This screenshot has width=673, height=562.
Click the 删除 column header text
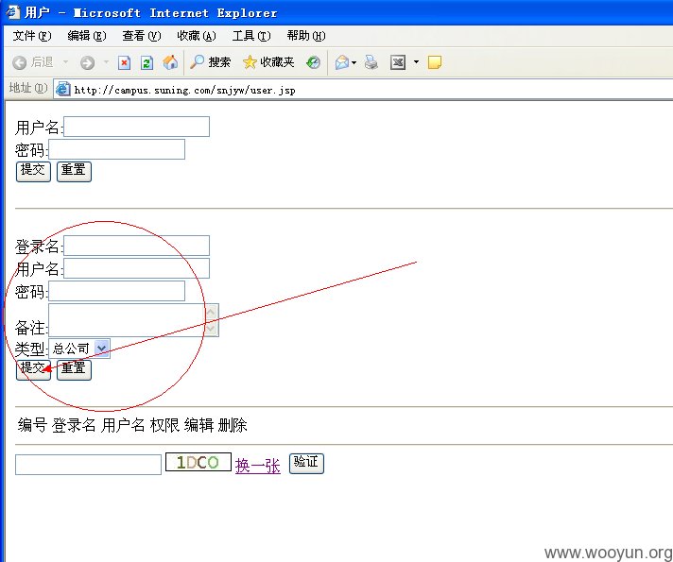point(233,425)
